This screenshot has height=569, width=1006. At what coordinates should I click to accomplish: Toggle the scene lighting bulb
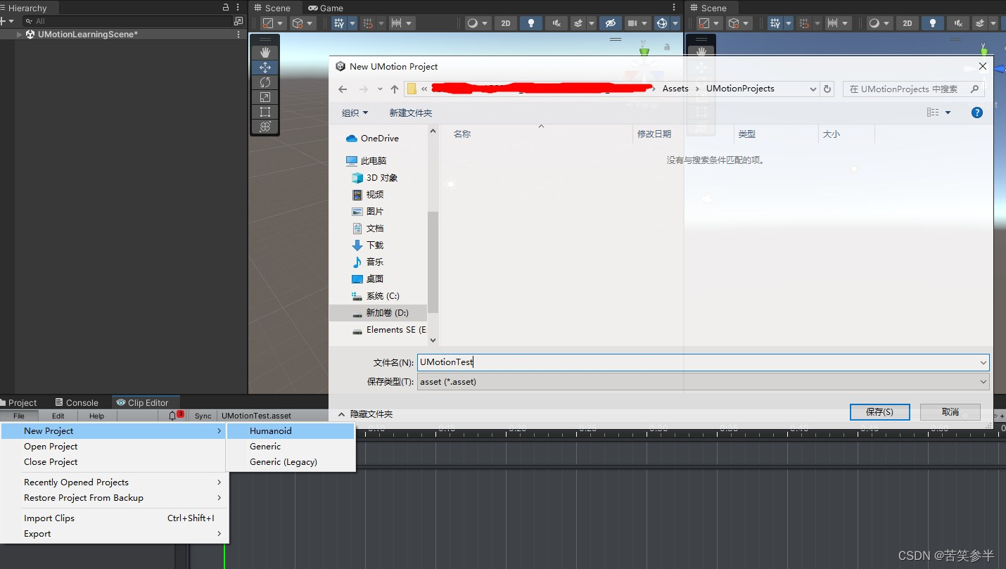pos(531,23)
